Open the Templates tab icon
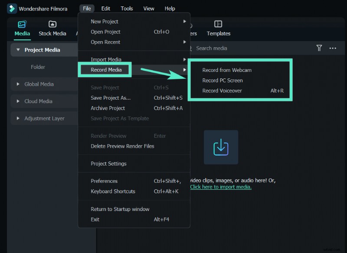 click(x=218, y=24)
